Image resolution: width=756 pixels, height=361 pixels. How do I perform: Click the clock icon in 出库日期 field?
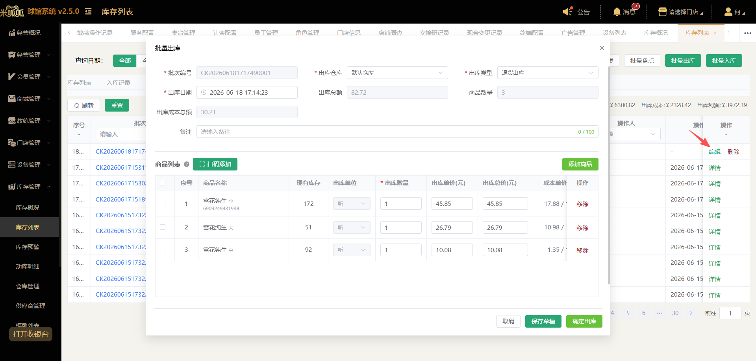(204, 92)
